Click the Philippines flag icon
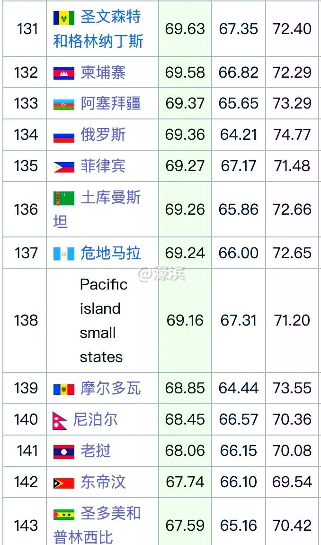Screen dimensions: 321x545 click(x=64, y=166)
